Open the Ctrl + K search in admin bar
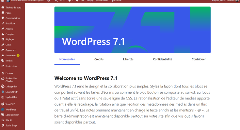Screen dimensions: 240x130 (60, 1)
